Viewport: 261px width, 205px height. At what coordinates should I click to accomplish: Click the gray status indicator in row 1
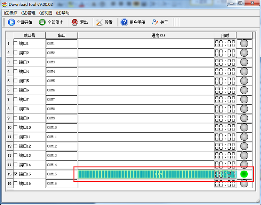[244, 44]
